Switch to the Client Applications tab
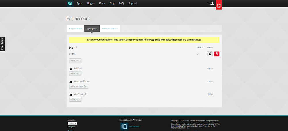 110,29
